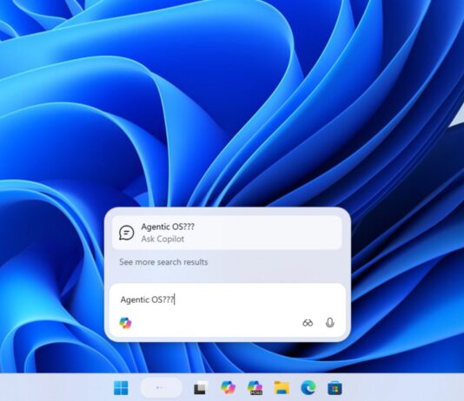464x401 pixels.
Task: Open File Explorer from the taskbar
Action: point(282,387)
